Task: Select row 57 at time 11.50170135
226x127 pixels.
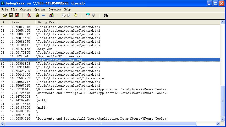Action: tap(110, 53)
